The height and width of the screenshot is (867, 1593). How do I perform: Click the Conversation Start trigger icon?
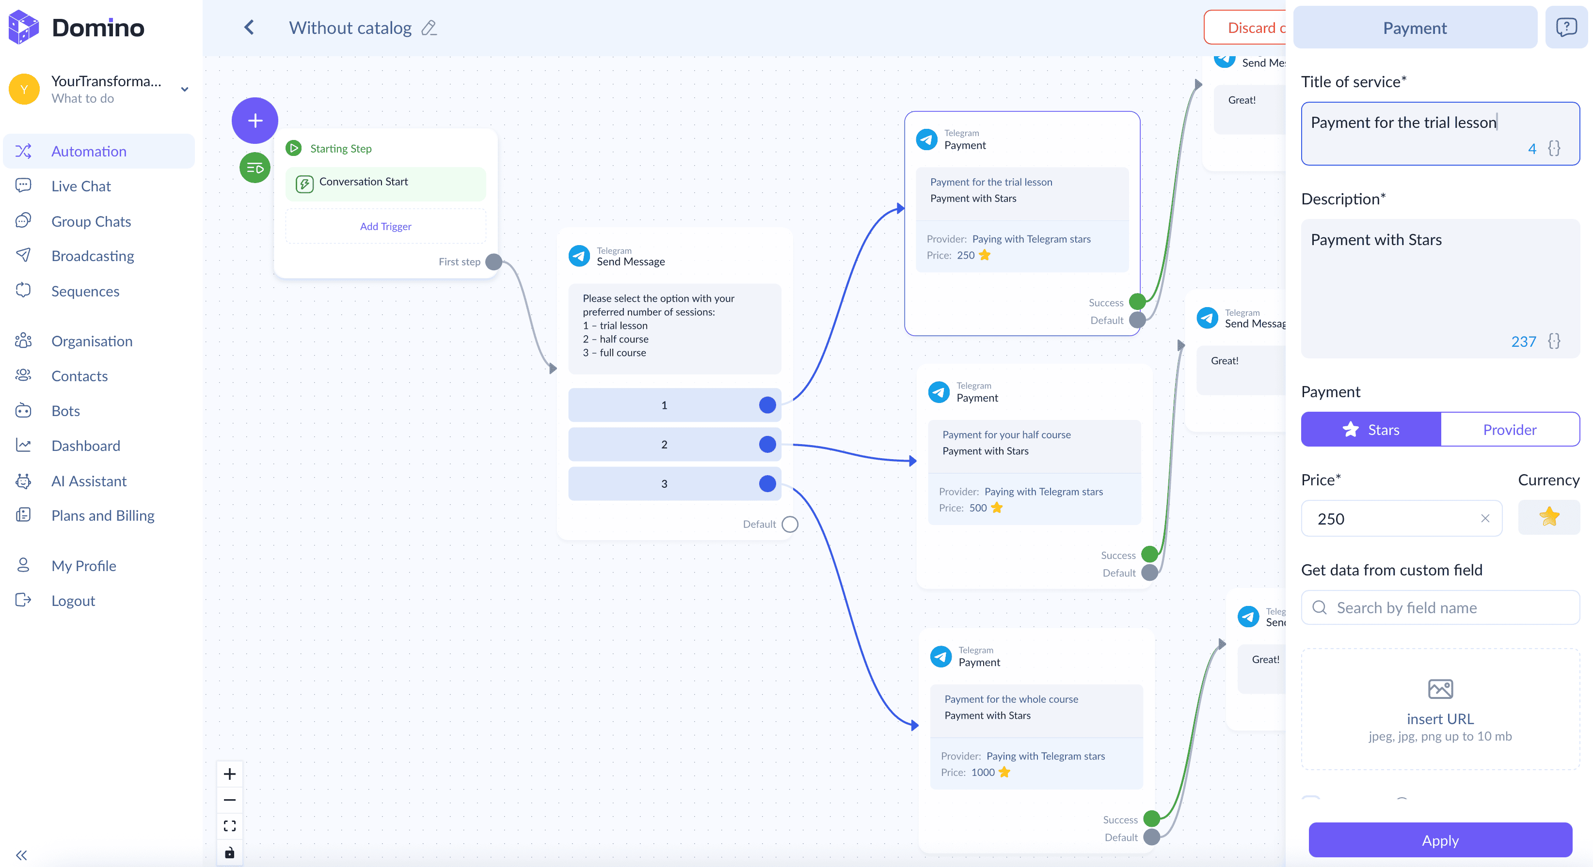304,184
